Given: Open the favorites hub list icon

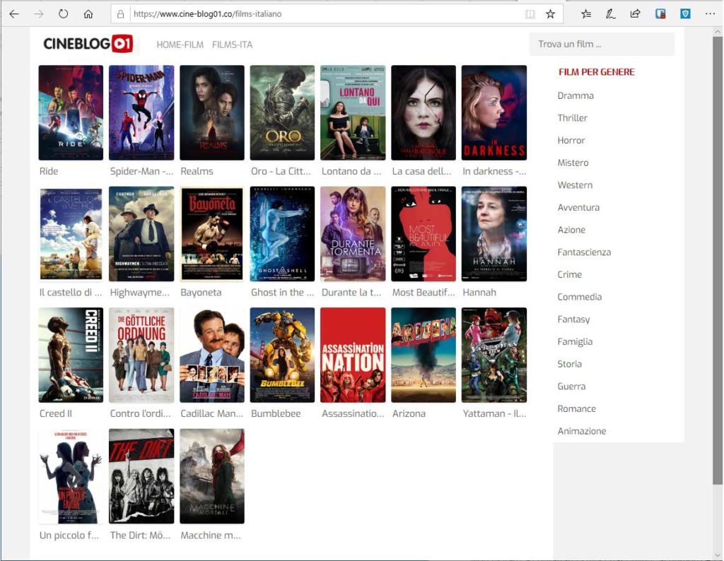Looking at the screenshot, I should [x=586, y=13].
